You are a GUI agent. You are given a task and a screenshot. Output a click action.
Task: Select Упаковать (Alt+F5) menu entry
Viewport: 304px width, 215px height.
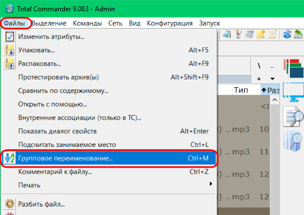109,50
